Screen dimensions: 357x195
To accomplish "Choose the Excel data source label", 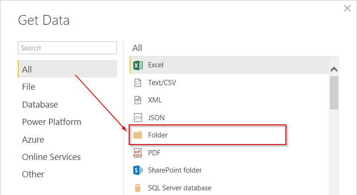I will 156,65.
